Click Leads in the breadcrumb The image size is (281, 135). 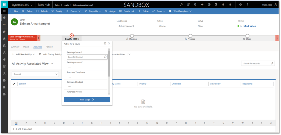pos(66,5)
